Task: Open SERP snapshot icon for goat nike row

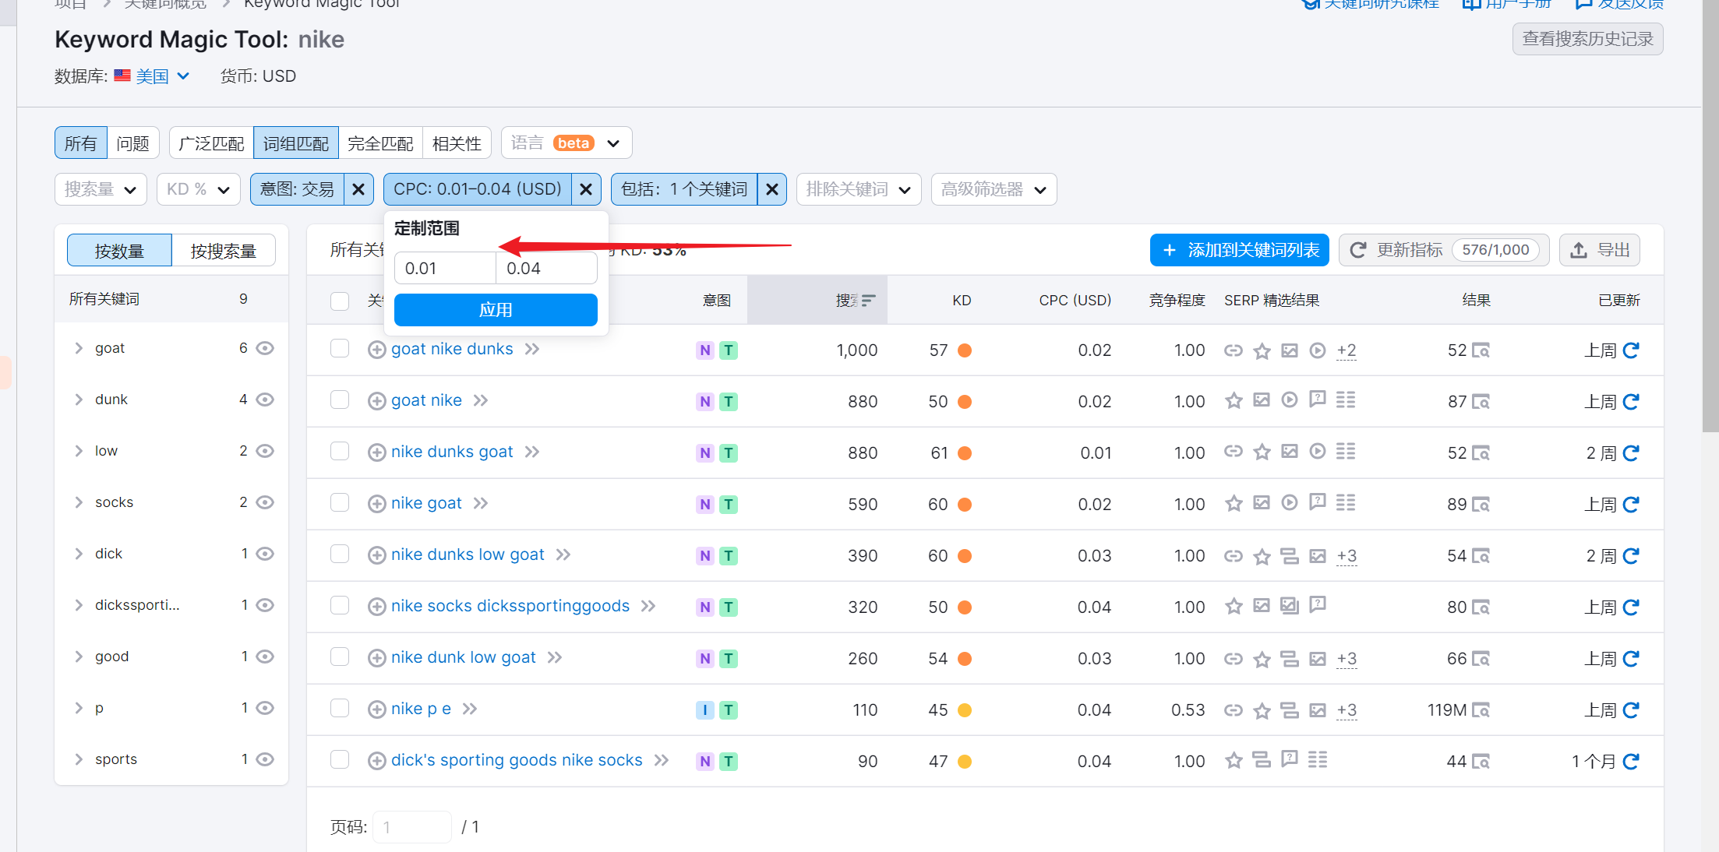Action: [x=1481, y=402]
